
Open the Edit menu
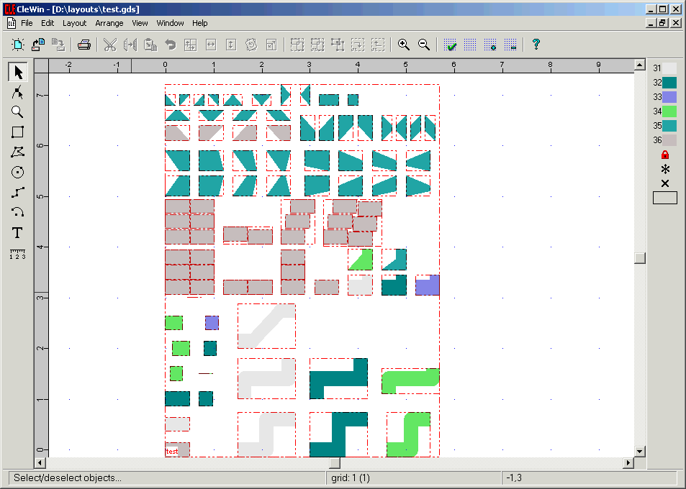tap(48, 23)
